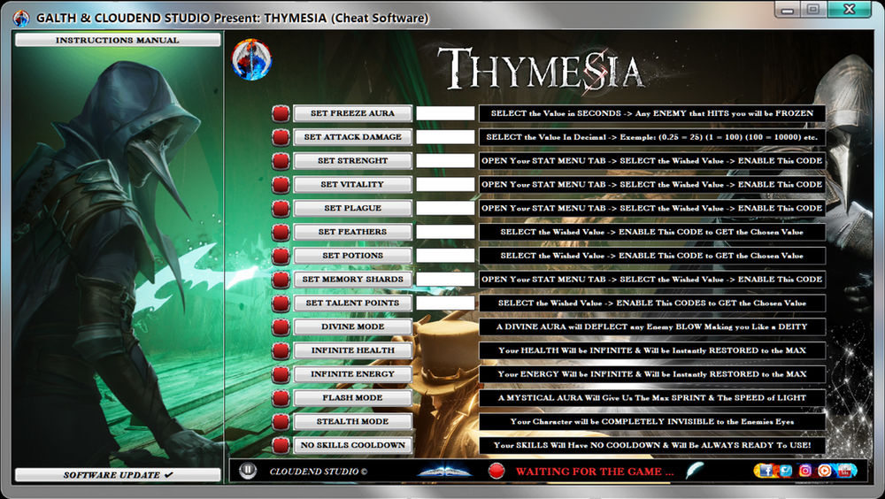Click the SET PLAGUE button
885x499 pixels.
[x=353, y=208]
